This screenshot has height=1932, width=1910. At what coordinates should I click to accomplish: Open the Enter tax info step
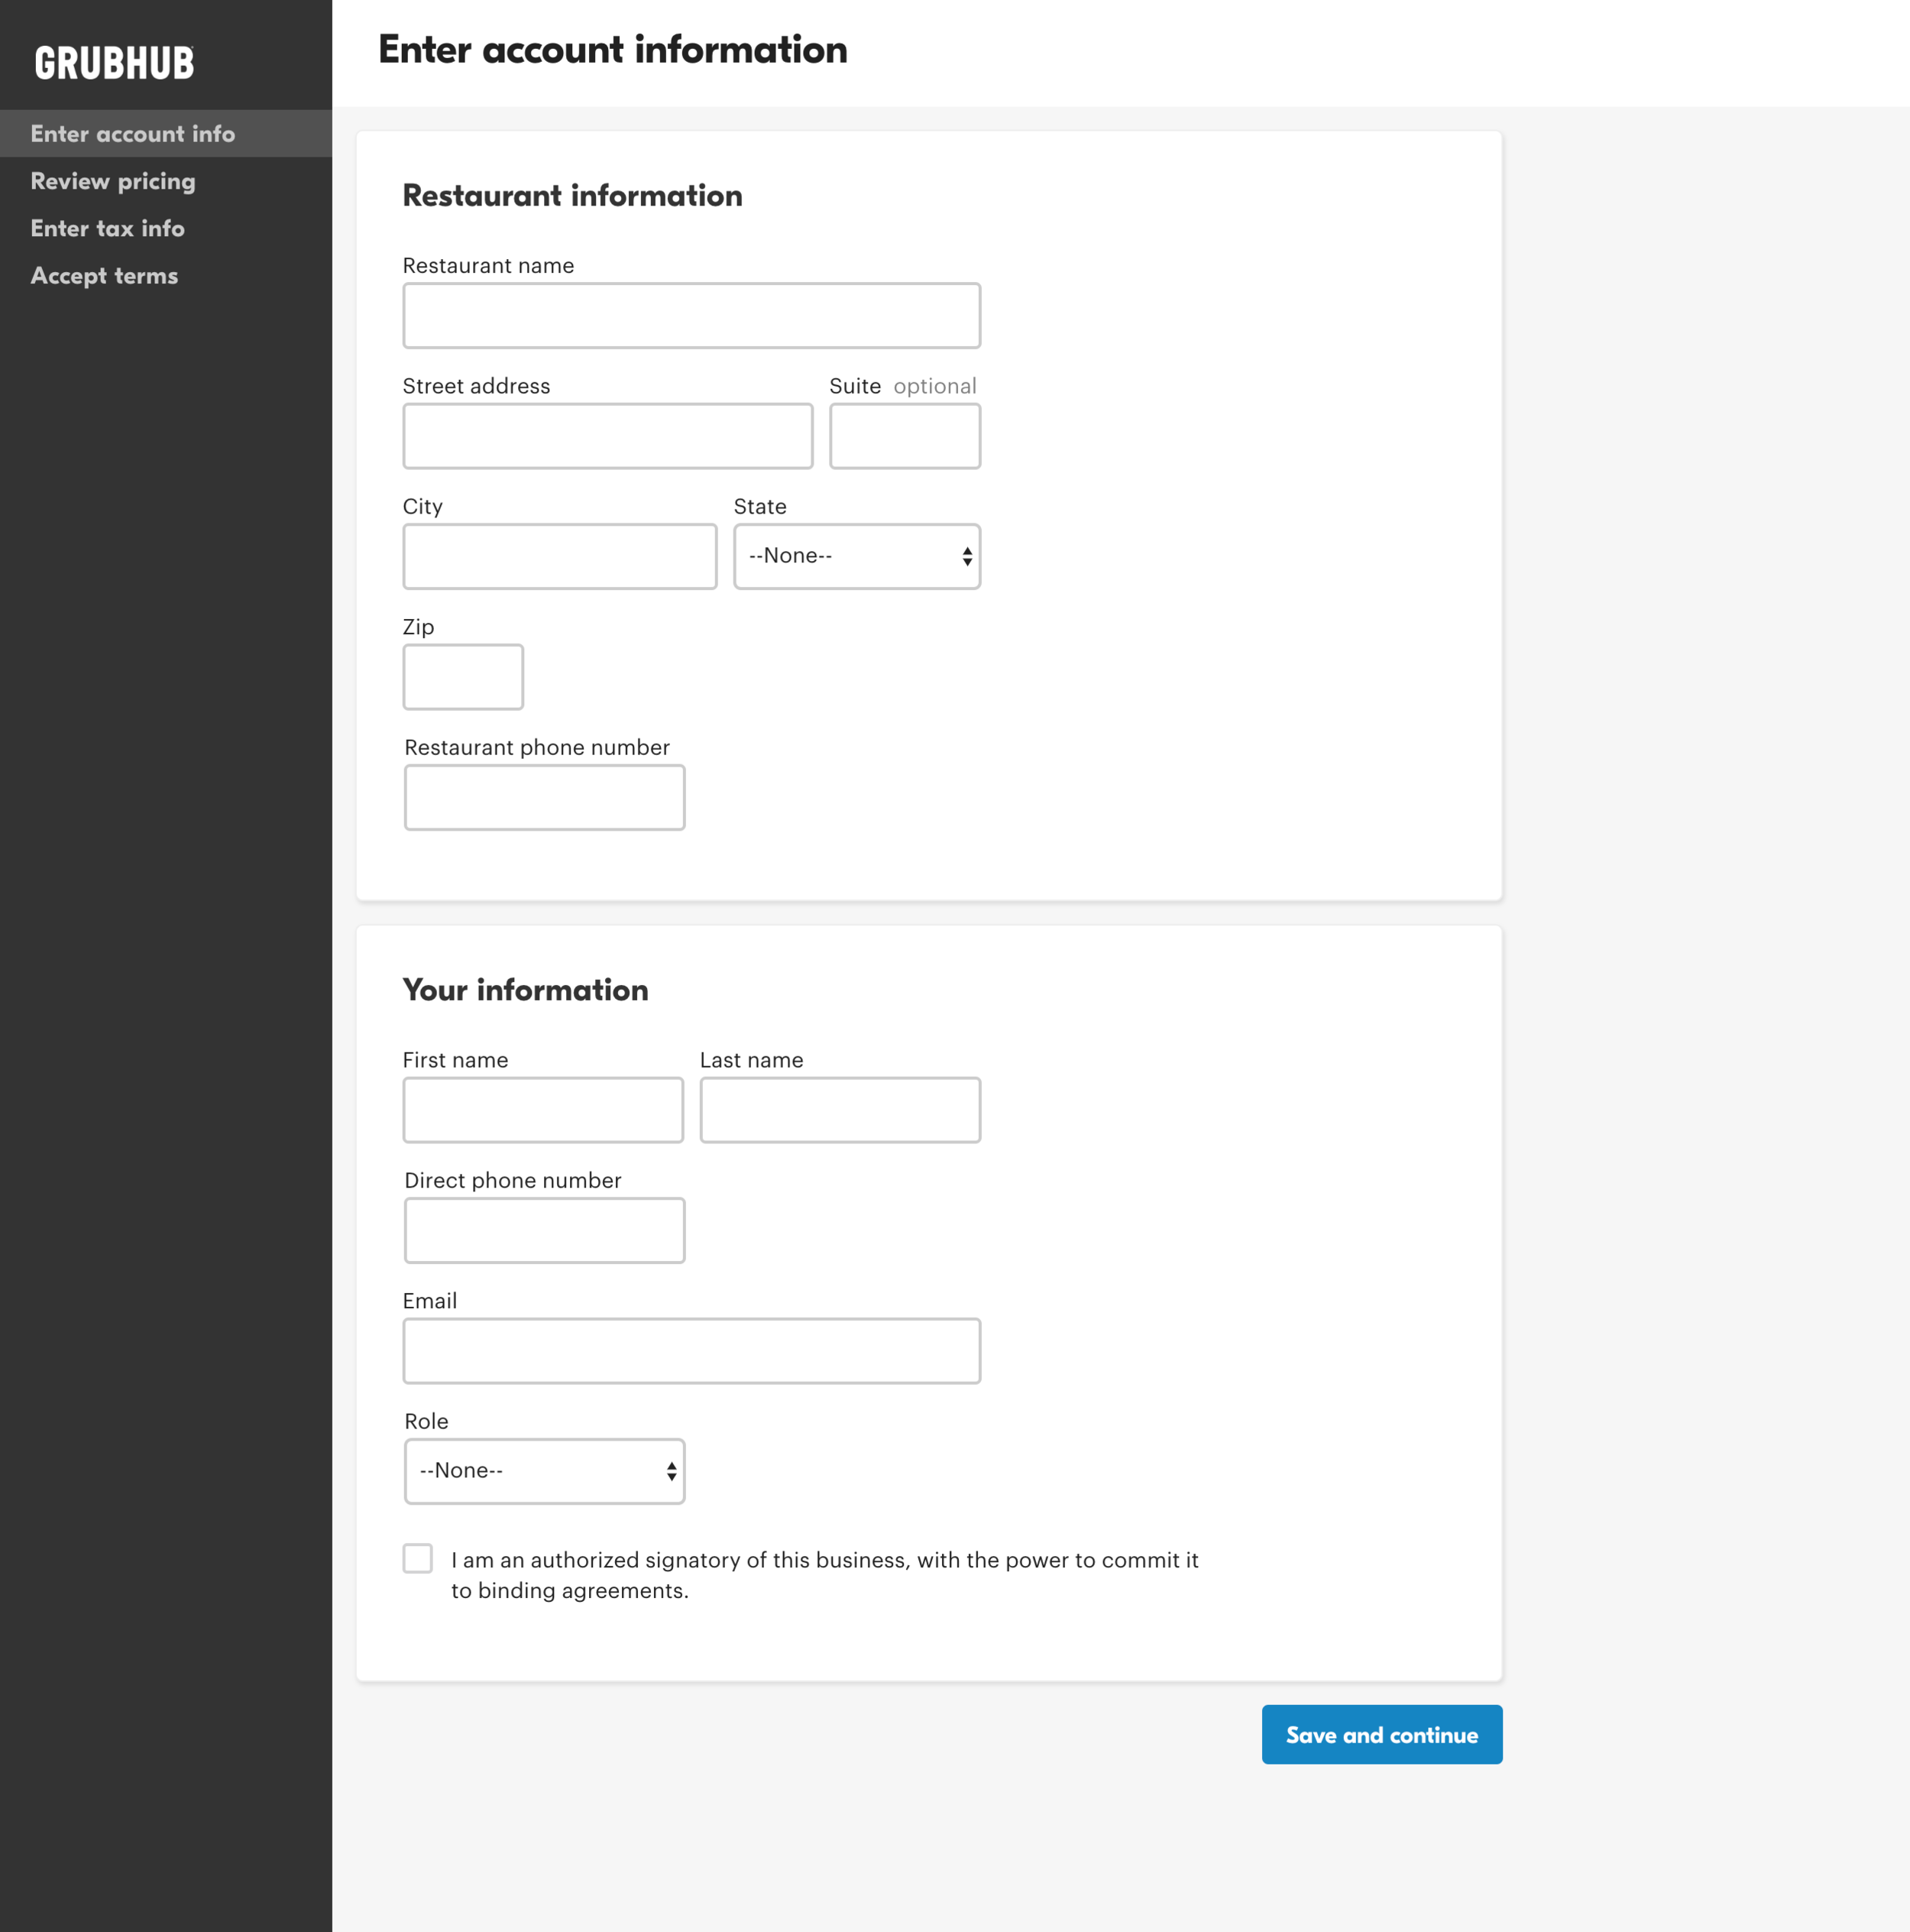click(107, 228)
